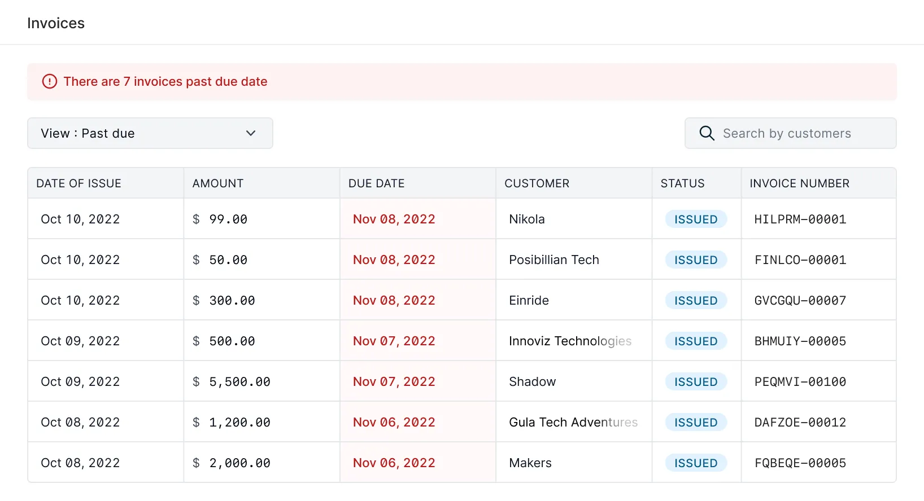Sort by Date of Issue column header
Screen dimensions: 924x501
[79, 183]
